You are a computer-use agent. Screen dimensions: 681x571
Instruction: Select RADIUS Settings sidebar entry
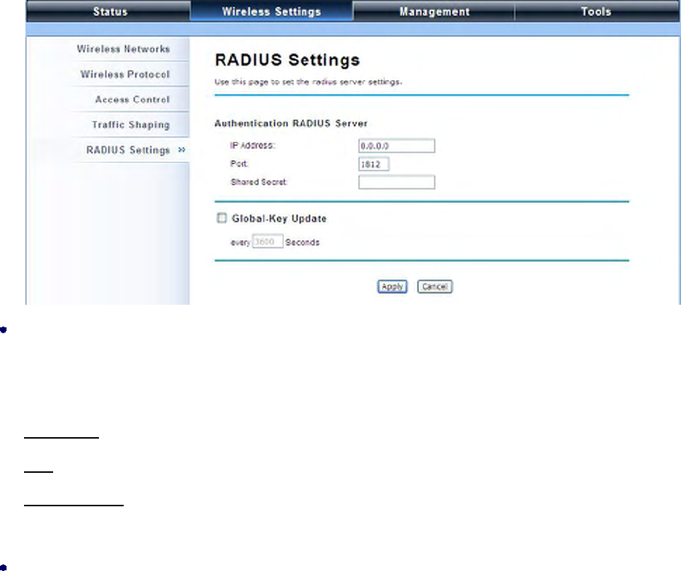pos(128,150)
